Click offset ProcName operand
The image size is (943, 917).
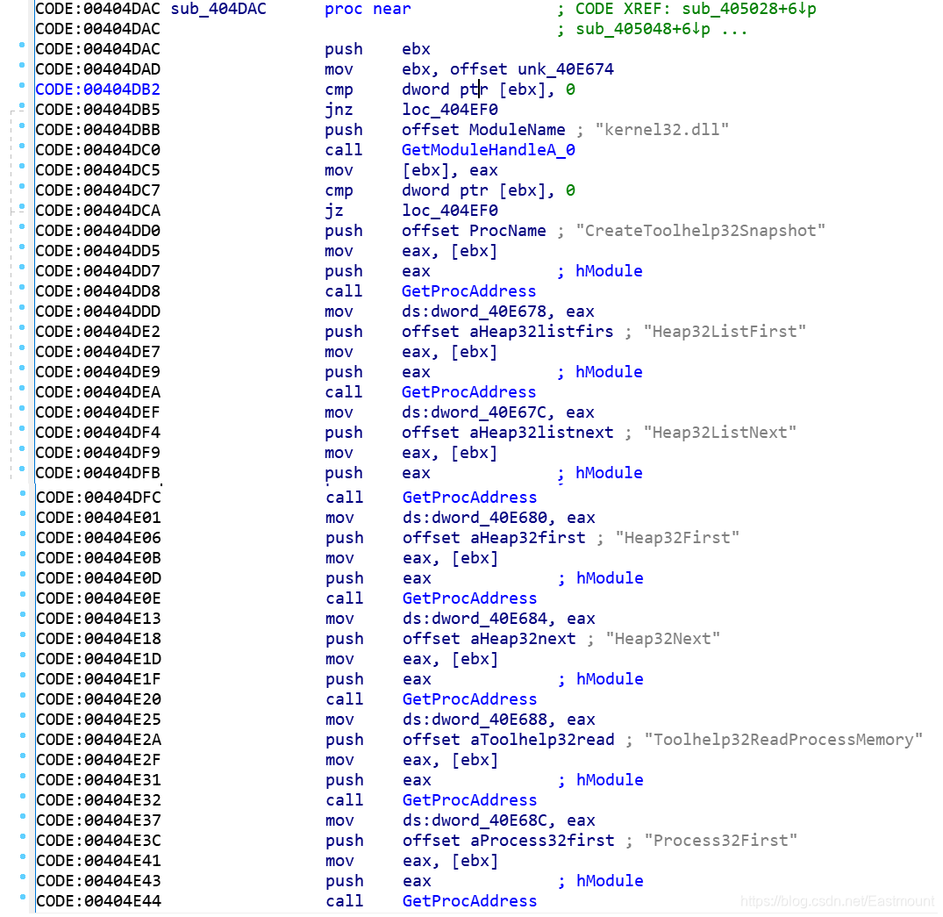click(474, 231)
